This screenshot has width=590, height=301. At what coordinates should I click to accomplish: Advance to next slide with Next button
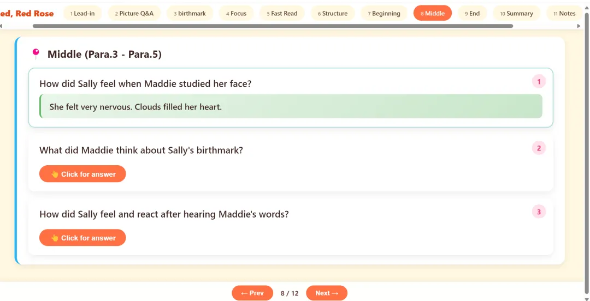coord(327,293)
